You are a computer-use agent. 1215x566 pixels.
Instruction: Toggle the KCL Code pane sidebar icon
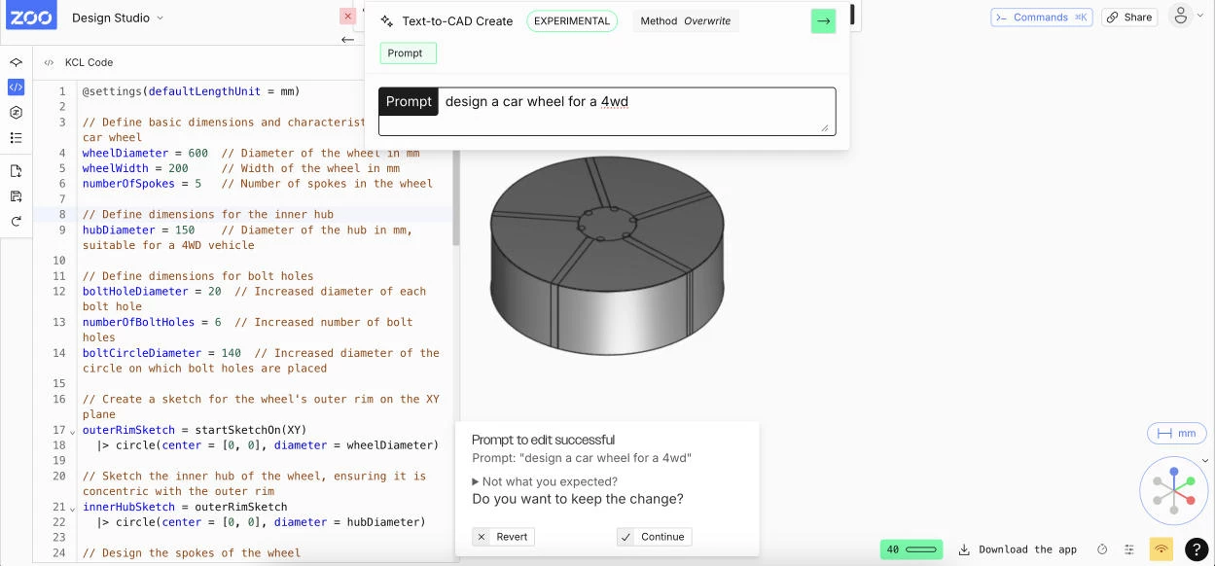coord(16,87)
